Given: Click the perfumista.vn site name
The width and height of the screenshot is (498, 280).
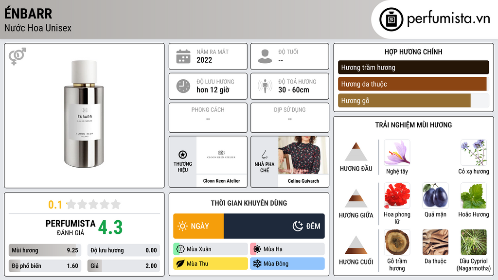Looking at the screenshot, I should point(448,19).
